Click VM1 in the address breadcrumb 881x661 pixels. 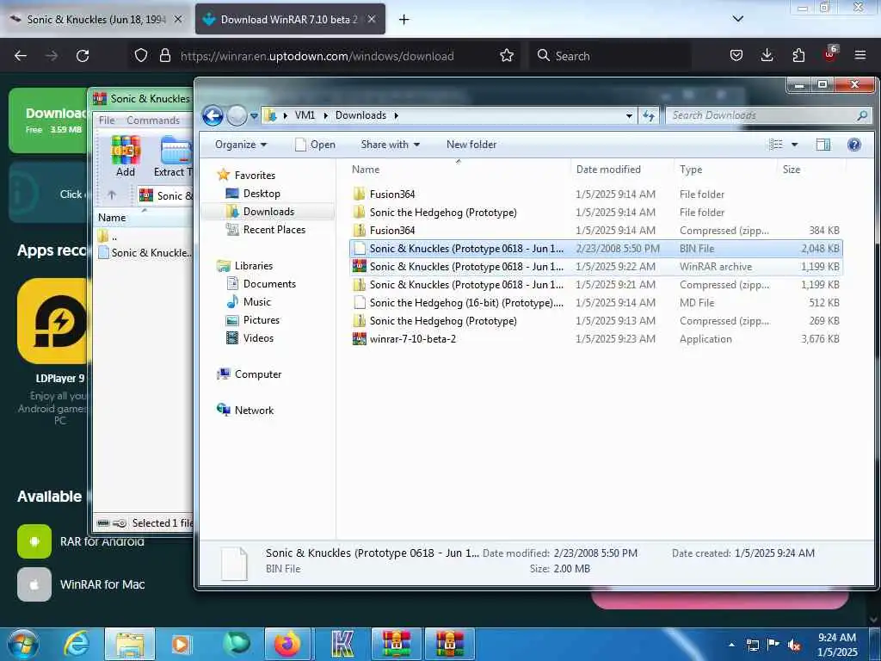pyautogui.click(x=305, y=115)
